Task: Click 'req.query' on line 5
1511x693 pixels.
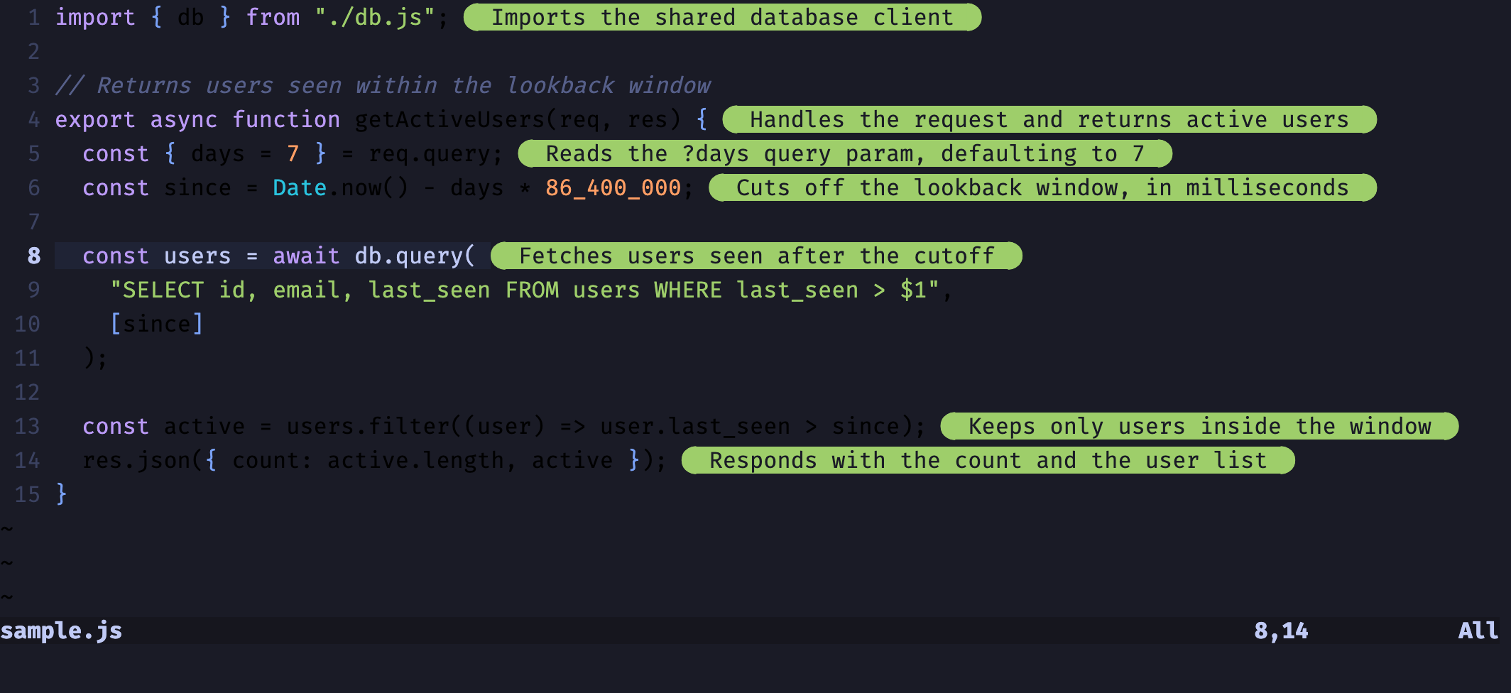Action: pos(430,153)
